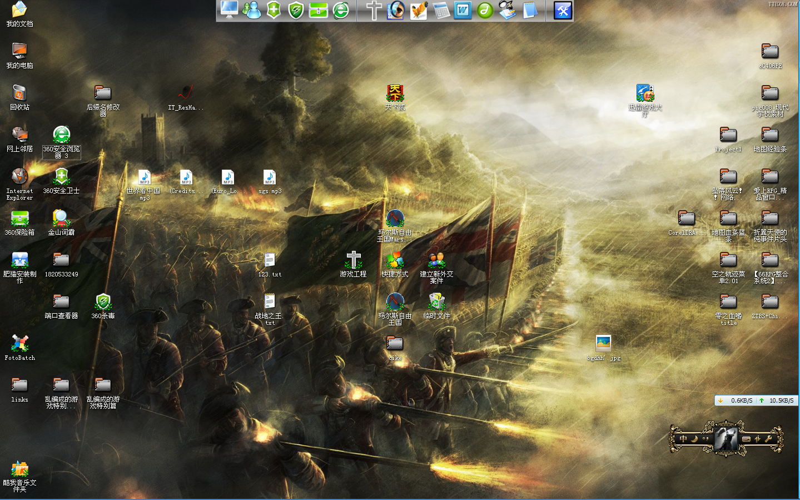Image resolution: width=800 pixels, height=500 pixels.
Task: Select the 360安全浏览器 3 desktop shortcut
Action: (x=61, y=142)
